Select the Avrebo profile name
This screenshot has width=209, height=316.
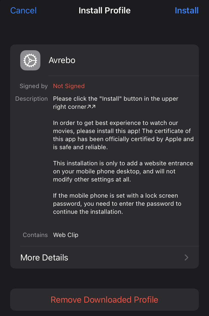(x=62, y=61)
